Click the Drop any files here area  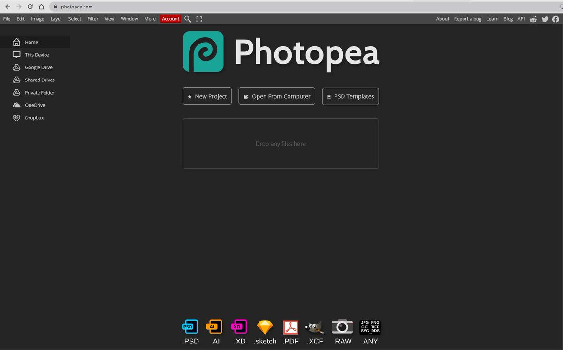pyautogui.click(x=281, y=144)
